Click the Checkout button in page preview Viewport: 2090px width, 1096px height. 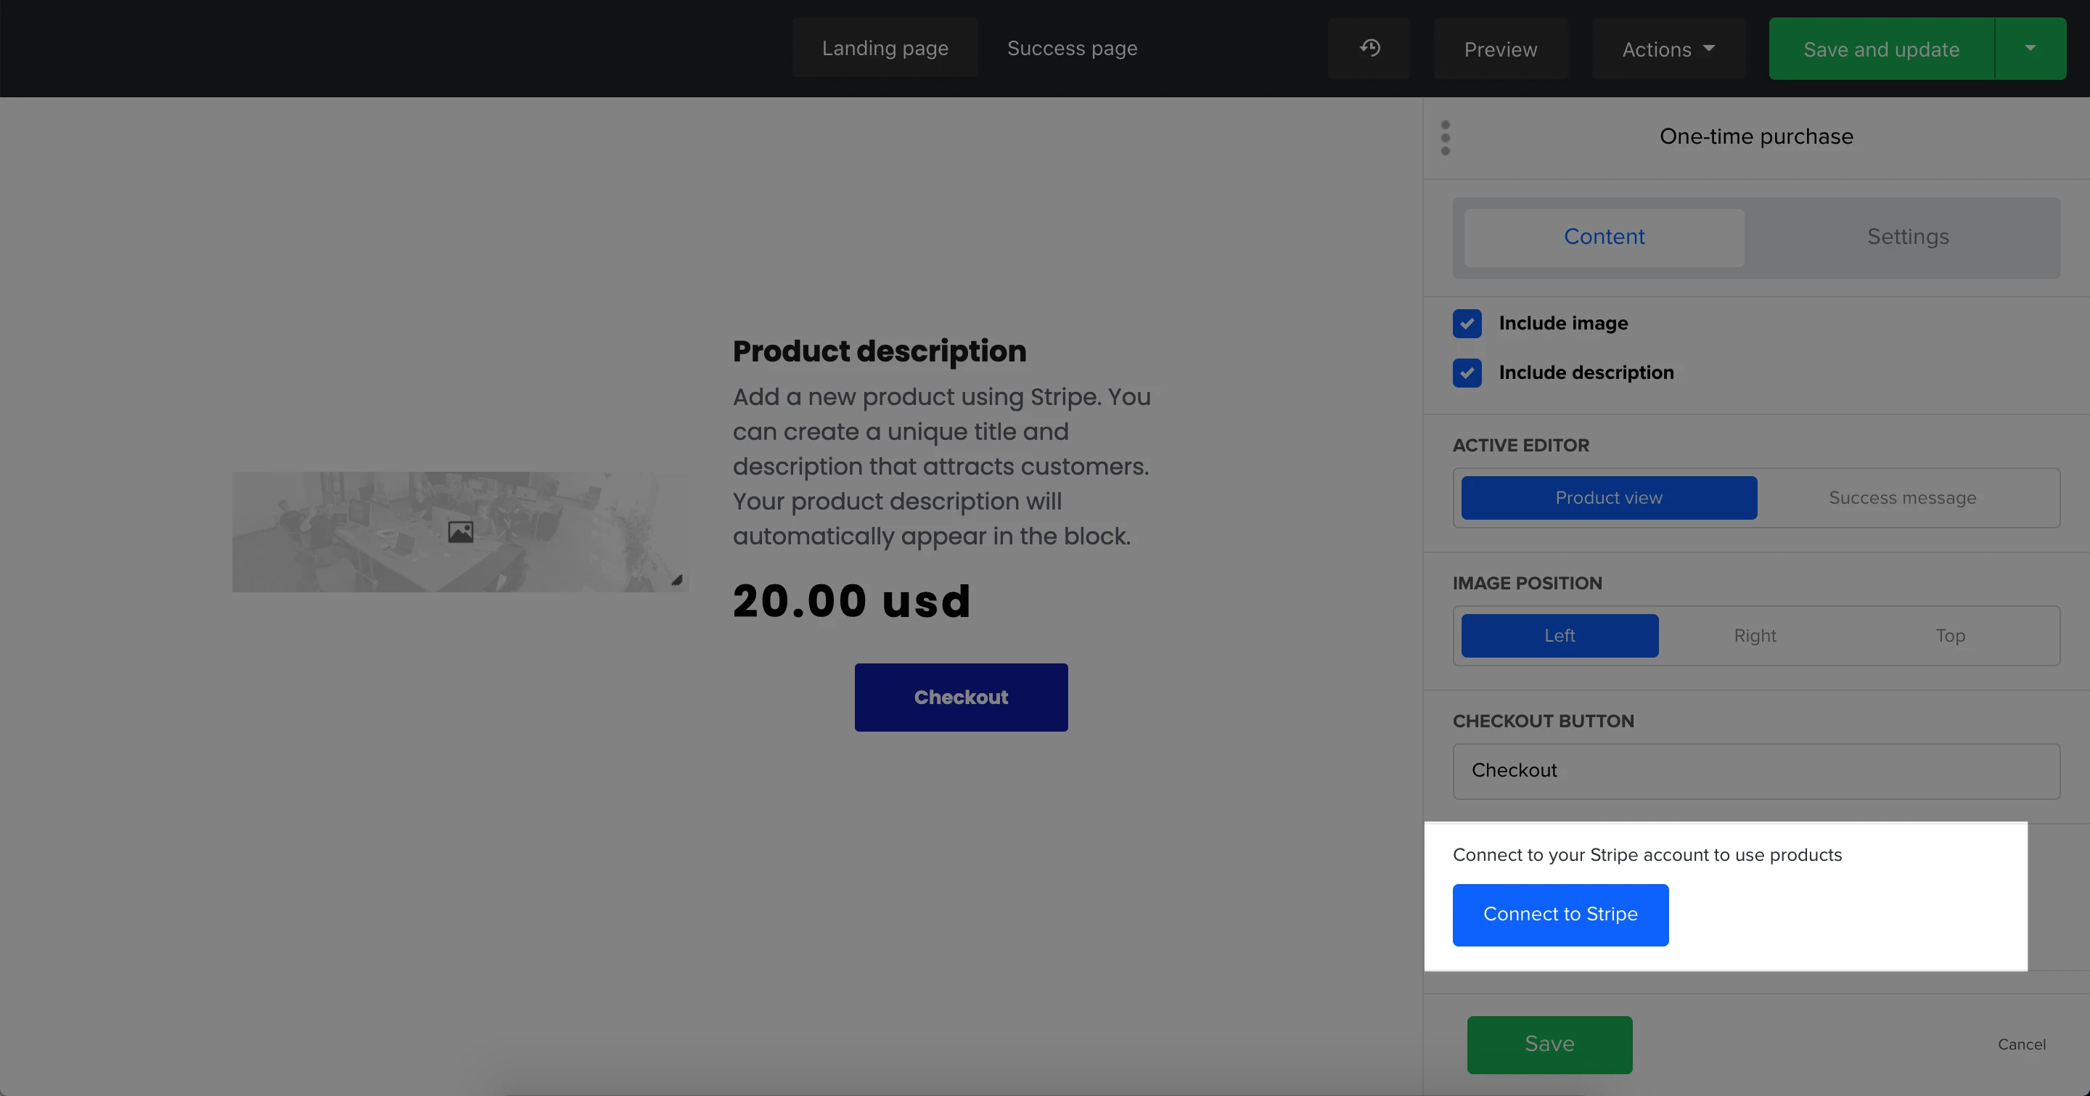(x=961, y=698)
